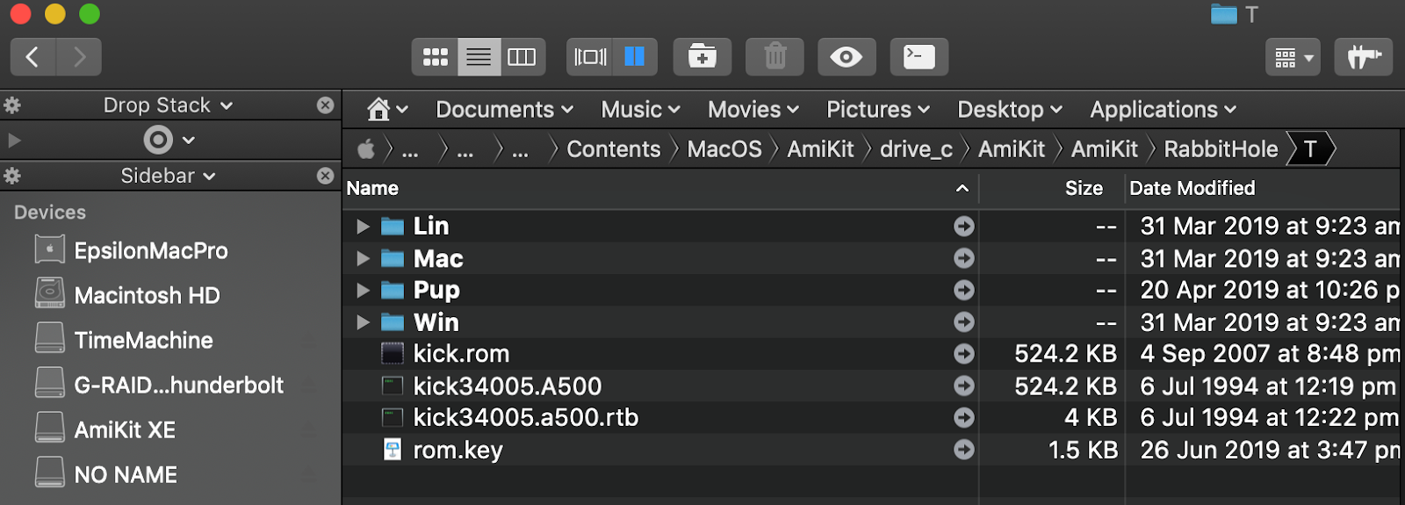Create a new folder from the toolbar
Screen dimensions: 1405x505
[702, 57]
